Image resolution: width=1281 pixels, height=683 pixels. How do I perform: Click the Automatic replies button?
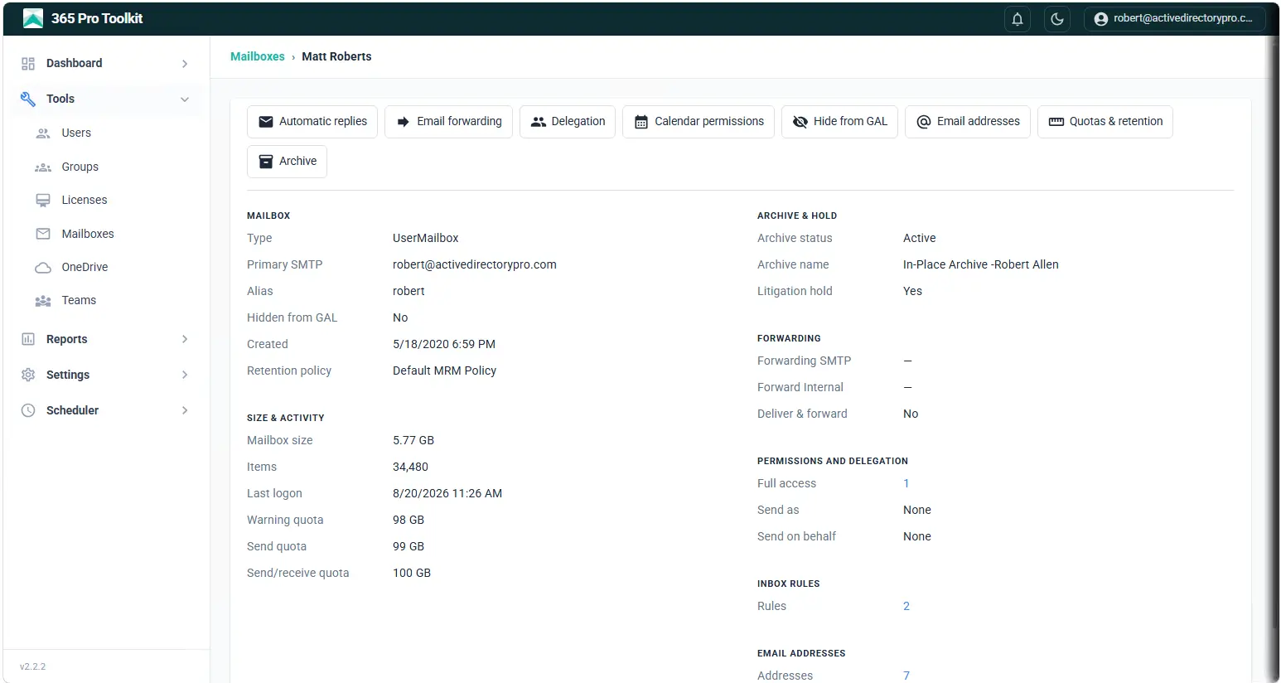pos(312,122)
